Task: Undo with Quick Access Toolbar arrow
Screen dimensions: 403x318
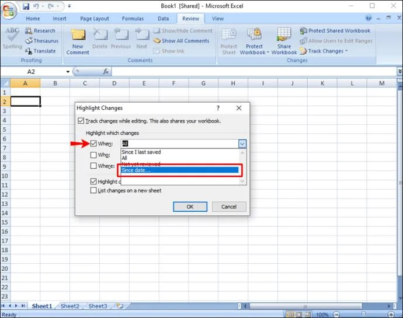Action: 36,6
